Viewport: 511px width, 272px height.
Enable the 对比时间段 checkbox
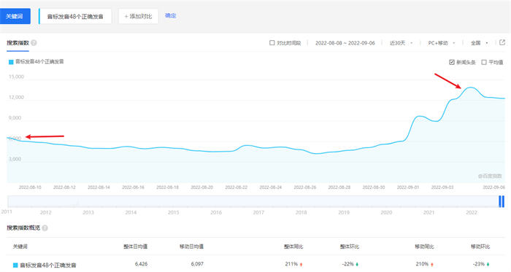[x=272, y=42]
